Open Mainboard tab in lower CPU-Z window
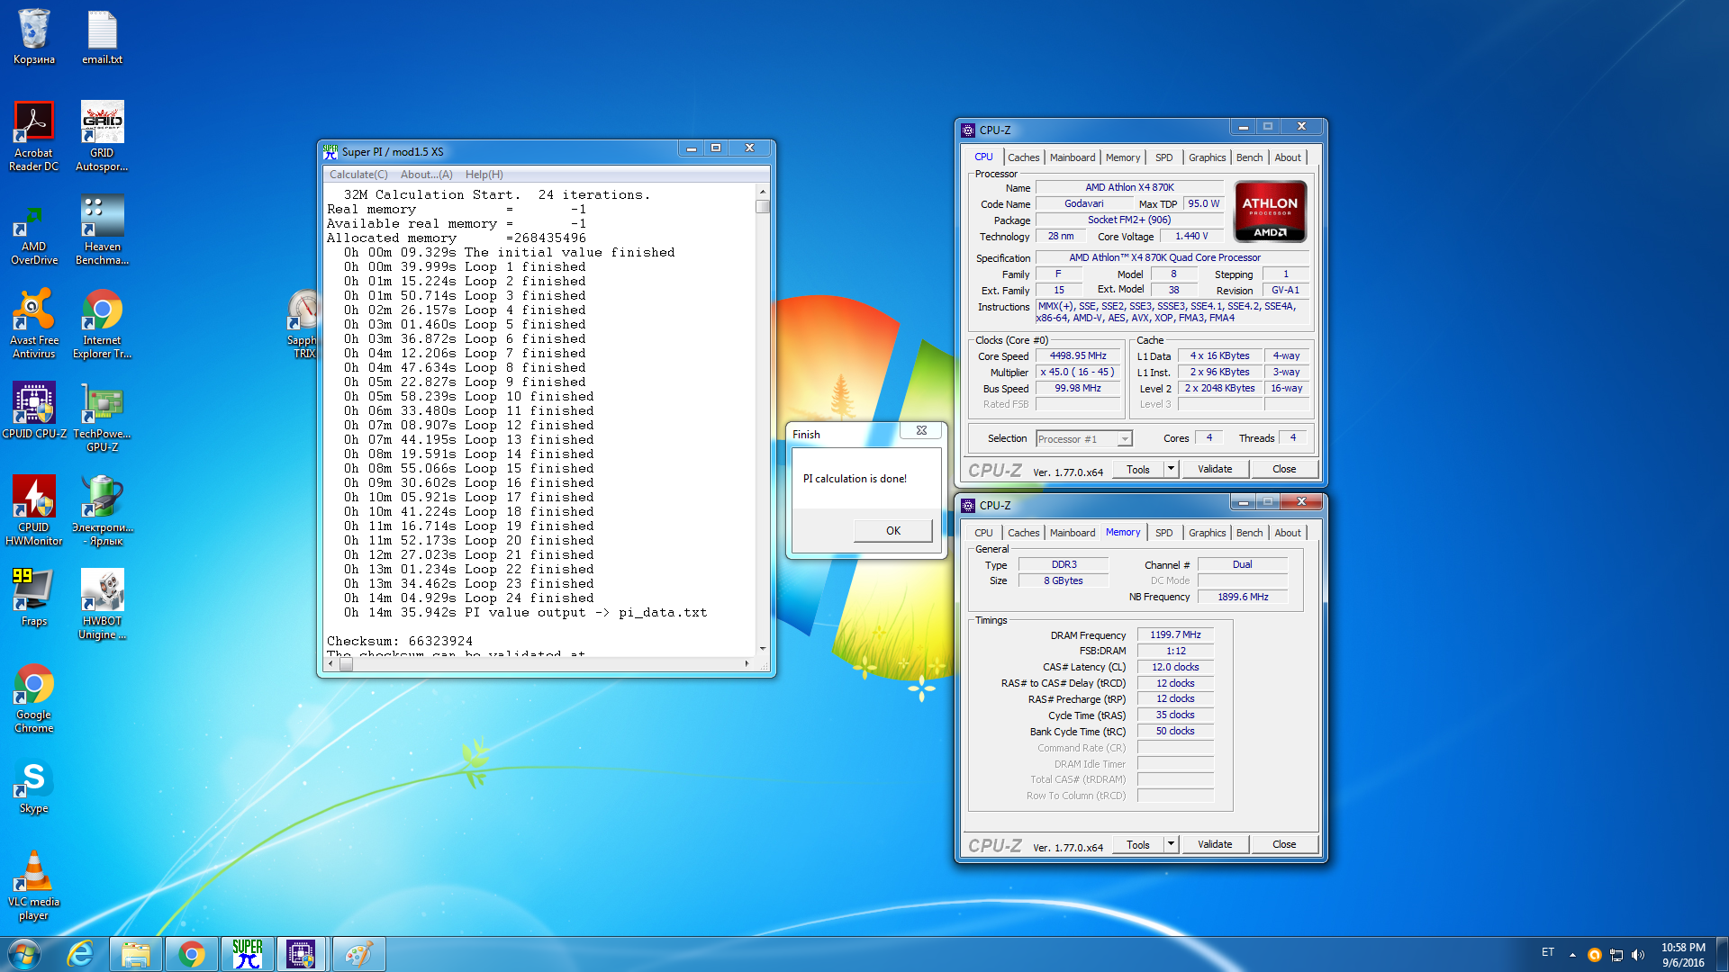The height and width of the screenshot is (972, 1729). (1073, 533)
